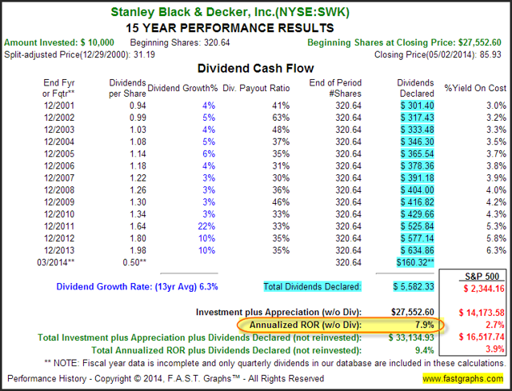This screenshot has height=391, width=512.
Task: Click 'Dividends Declared' column header
Action: click(x=415, y=88)
